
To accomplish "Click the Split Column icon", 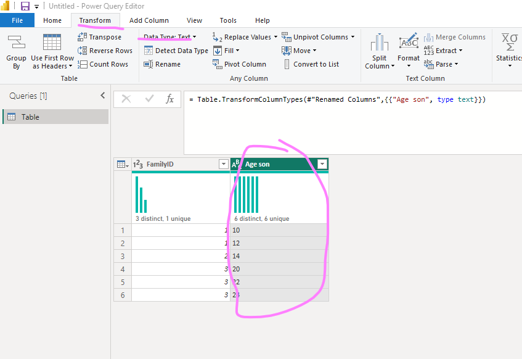I will [380, 43].
